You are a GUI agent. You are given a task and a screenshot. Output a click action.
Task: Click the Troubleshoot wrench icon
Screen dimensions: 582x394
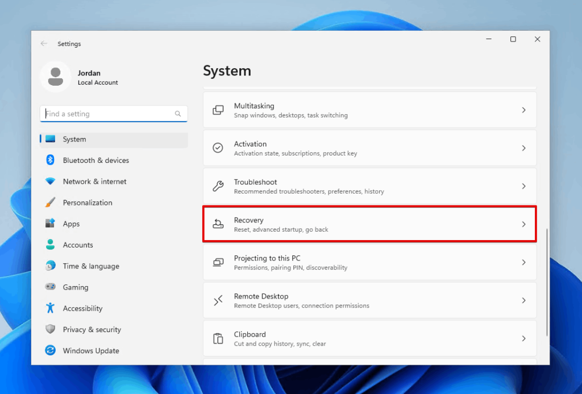pos(218,186)
